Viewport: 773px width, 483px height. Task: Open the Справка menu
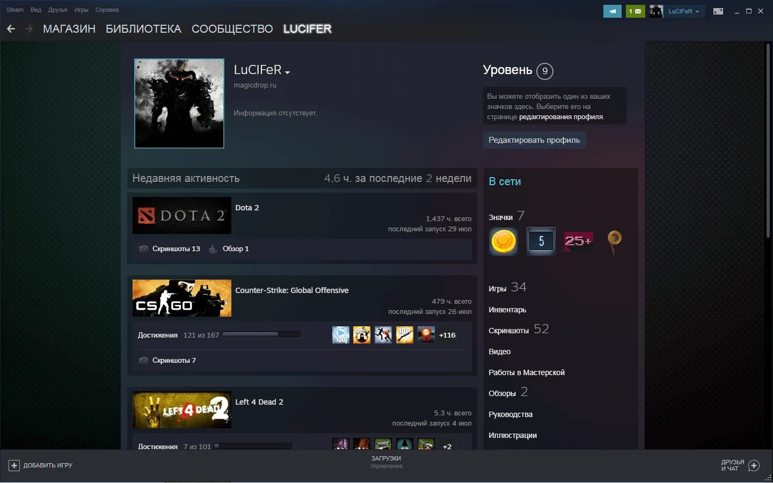pyautogui.click(x=107, y=10)
